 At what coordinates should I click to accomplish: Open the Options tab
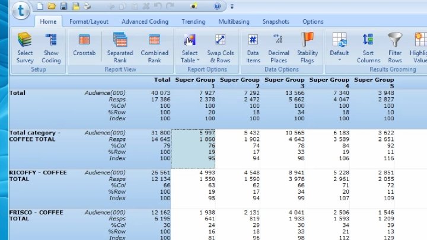[x=313, y=21]
